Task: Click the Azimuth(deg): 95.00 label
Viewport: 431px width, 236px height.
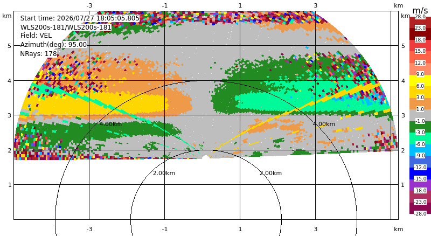Action: click(x=53, y=45)
